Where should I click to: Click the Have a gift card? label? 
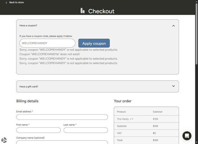click(x=29, y=87)
